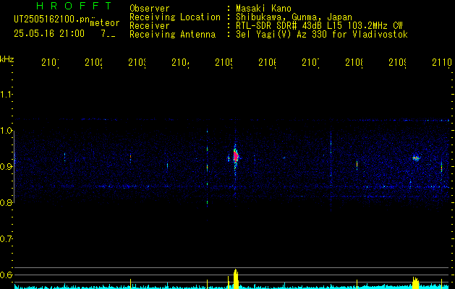Screen dimensions: 455x289
Task: Click the 'Receiving Antenna' label
Action: [x=172, y=35]
